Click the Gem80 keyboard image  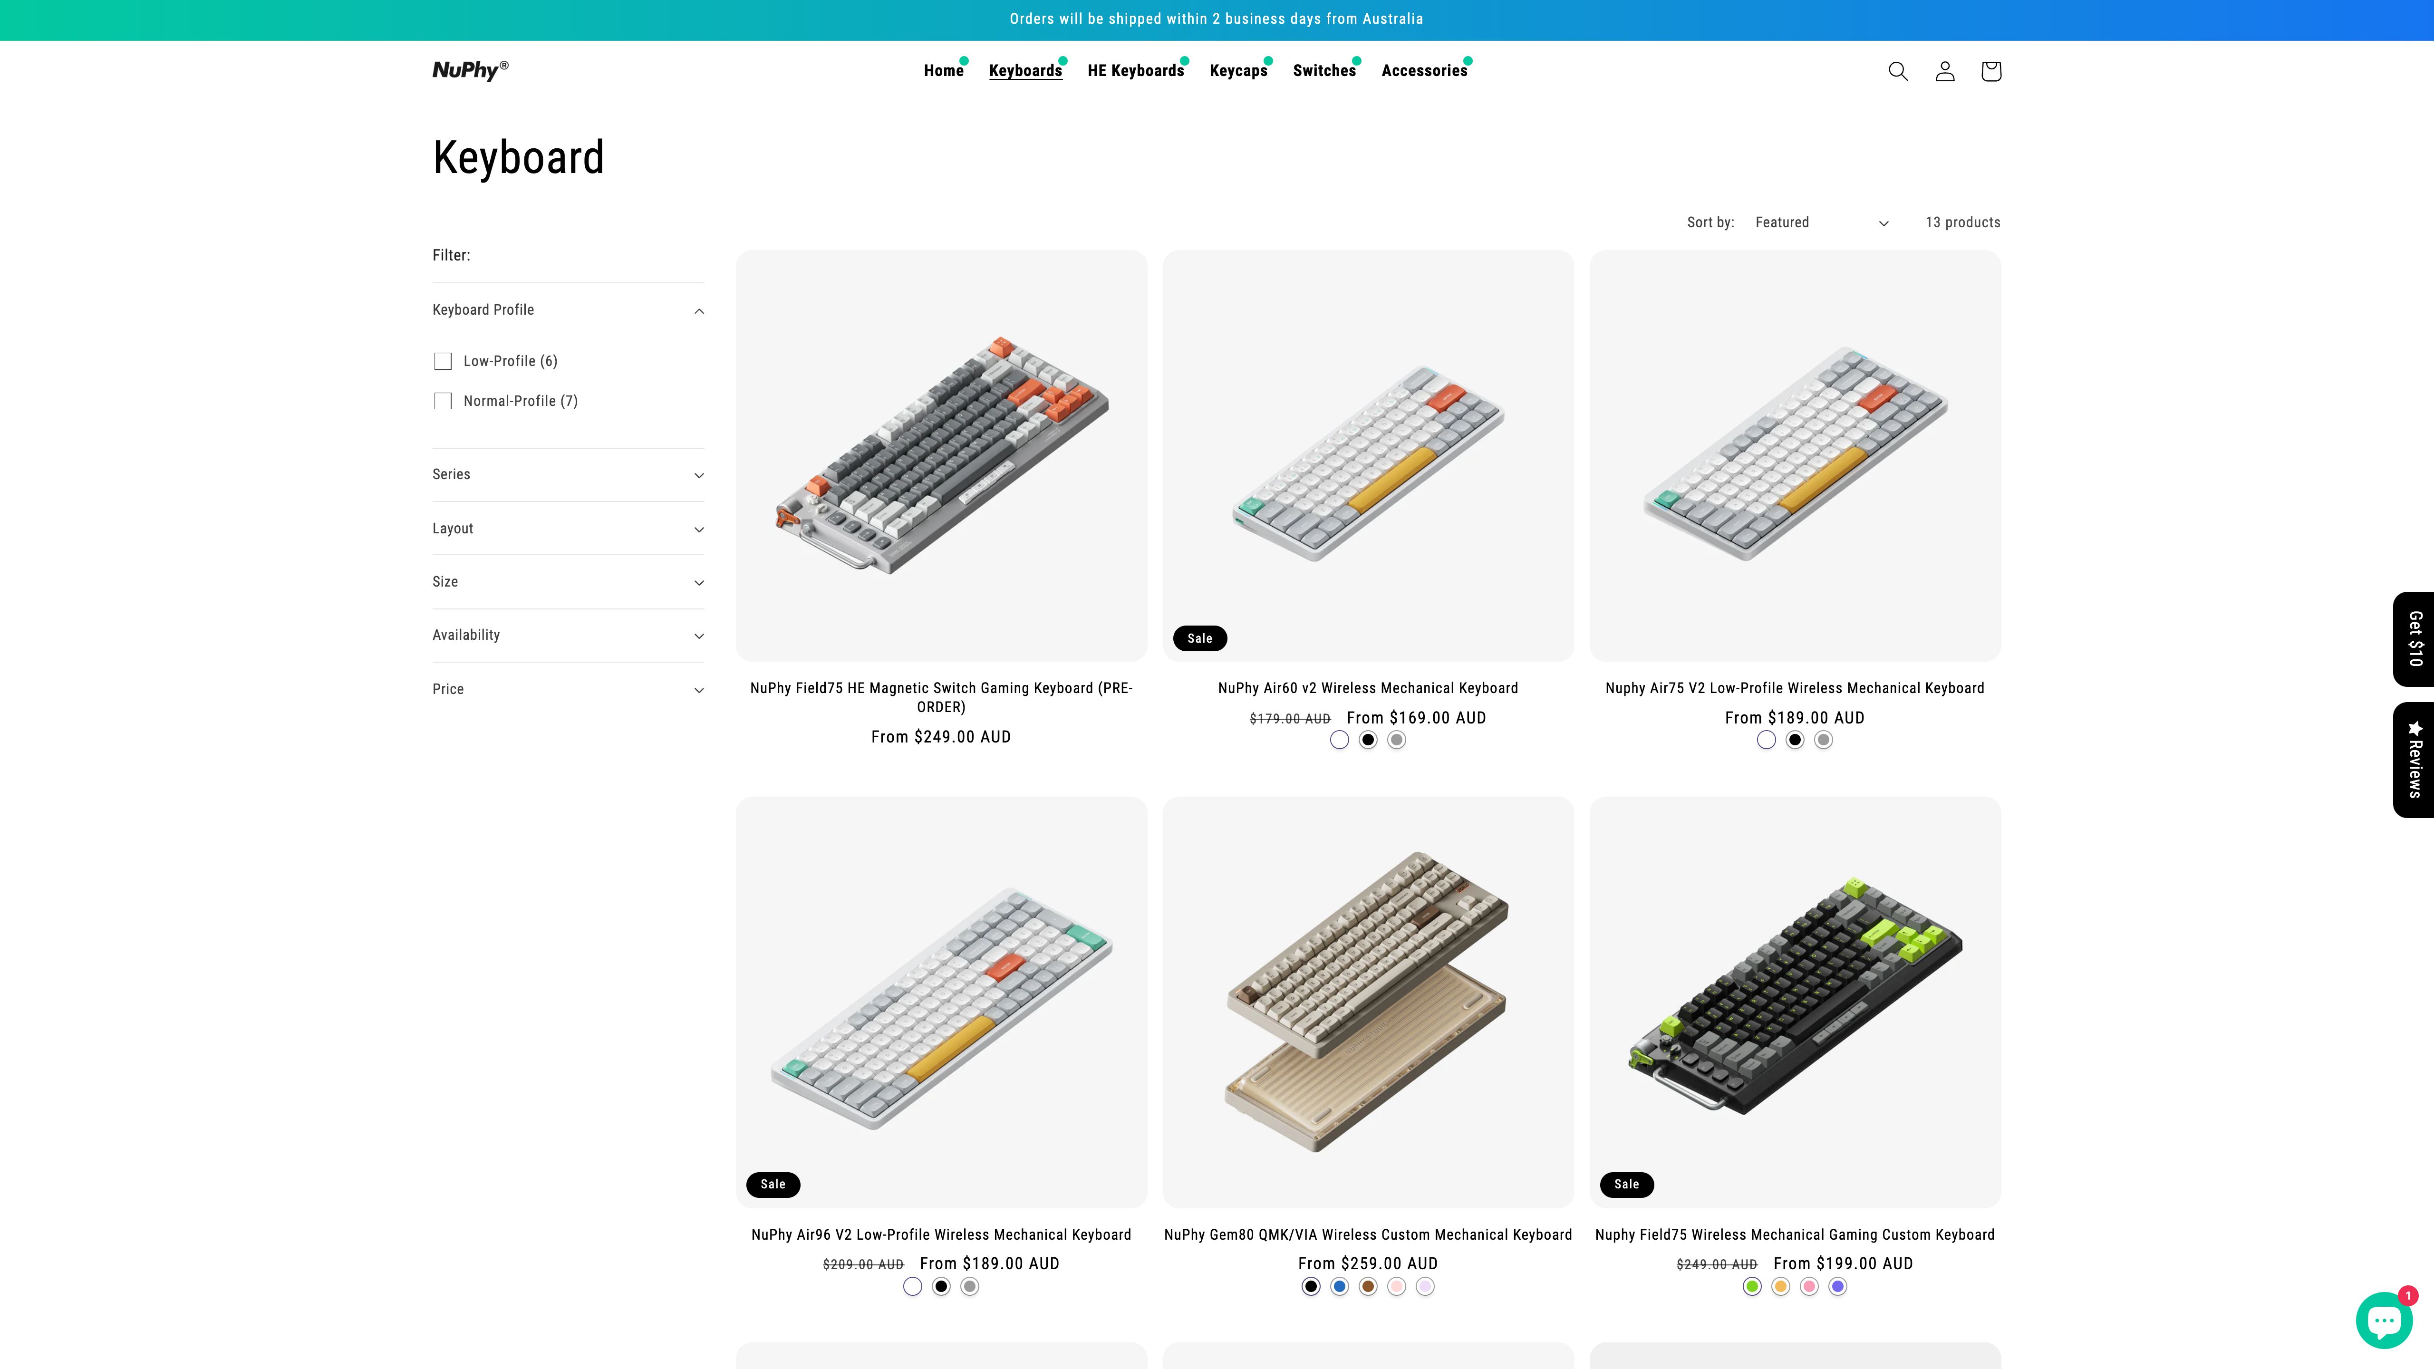[x=1367, y=1002]
